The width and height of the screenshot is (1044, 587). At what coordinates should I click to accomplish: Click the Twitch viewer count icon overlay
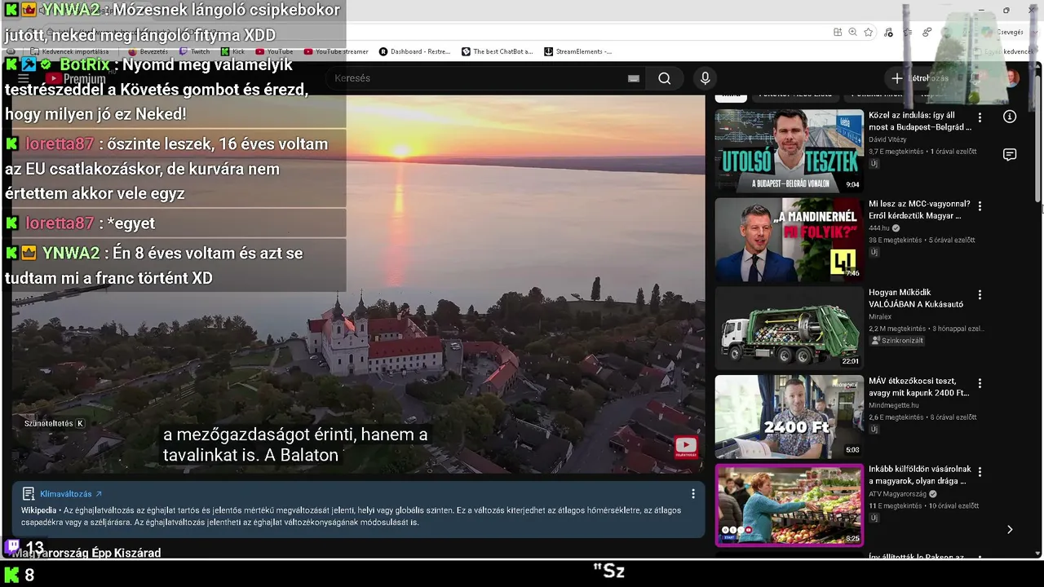click(x=13, y=546)
